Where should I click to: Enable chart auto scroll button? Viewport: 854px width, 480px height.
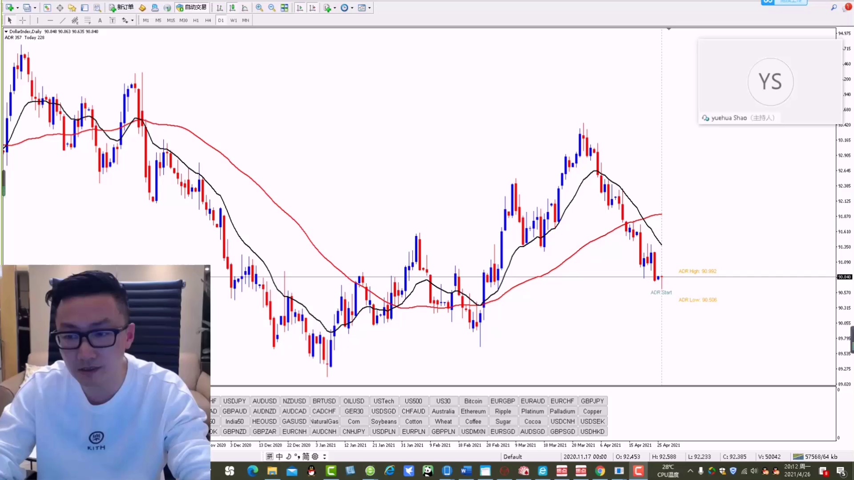[300, 8]
